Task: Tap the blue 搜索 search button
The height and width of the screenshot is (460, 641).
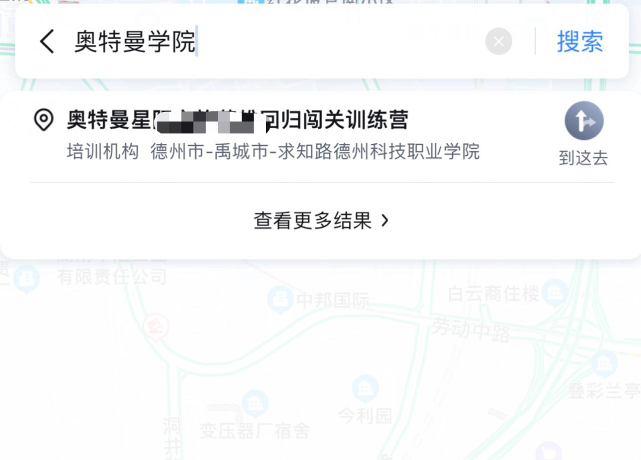Action: click(580, 41)
